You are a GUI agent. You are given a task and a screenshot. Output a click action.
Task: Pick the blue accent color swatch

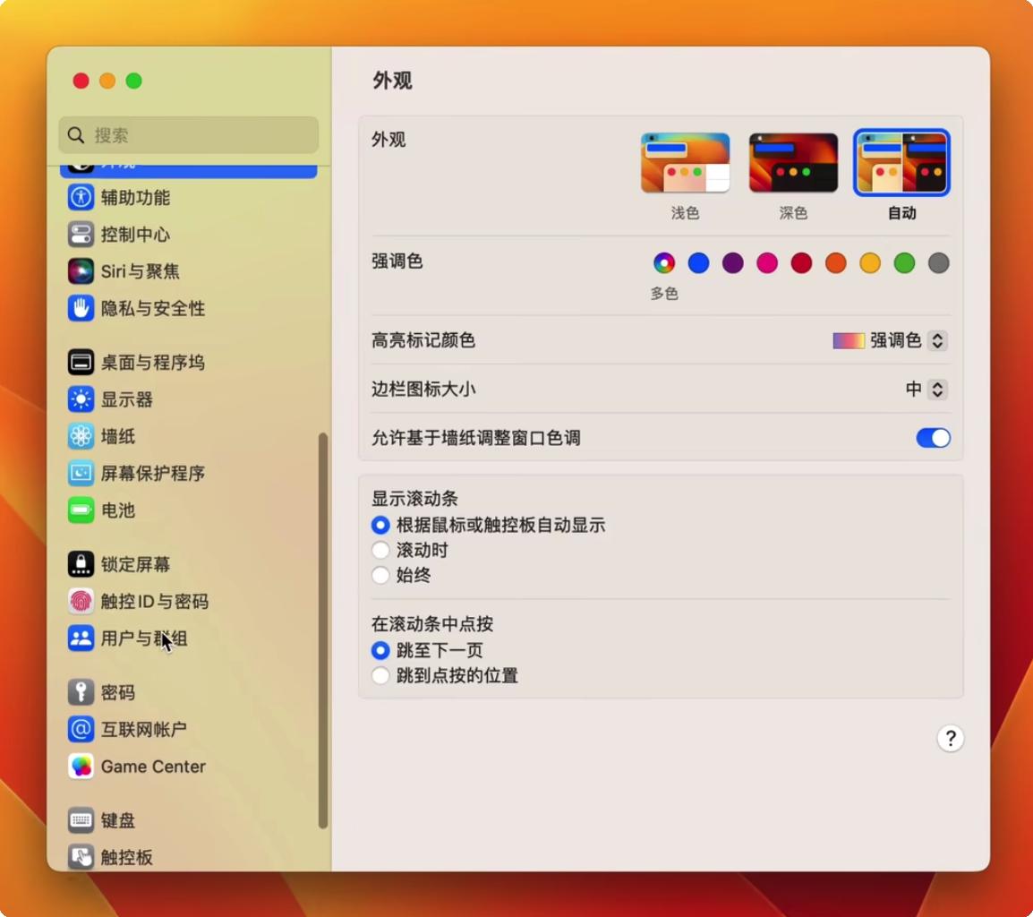click(x=698, y=262)
